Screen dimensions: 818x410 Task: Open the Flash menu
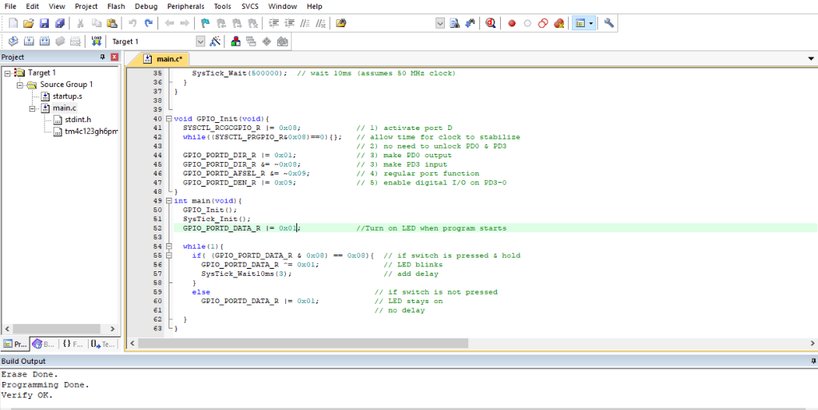(x=116, y=6)
